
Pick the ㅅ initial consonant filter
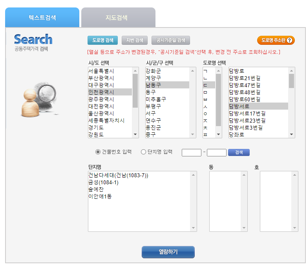pos(209,106)
